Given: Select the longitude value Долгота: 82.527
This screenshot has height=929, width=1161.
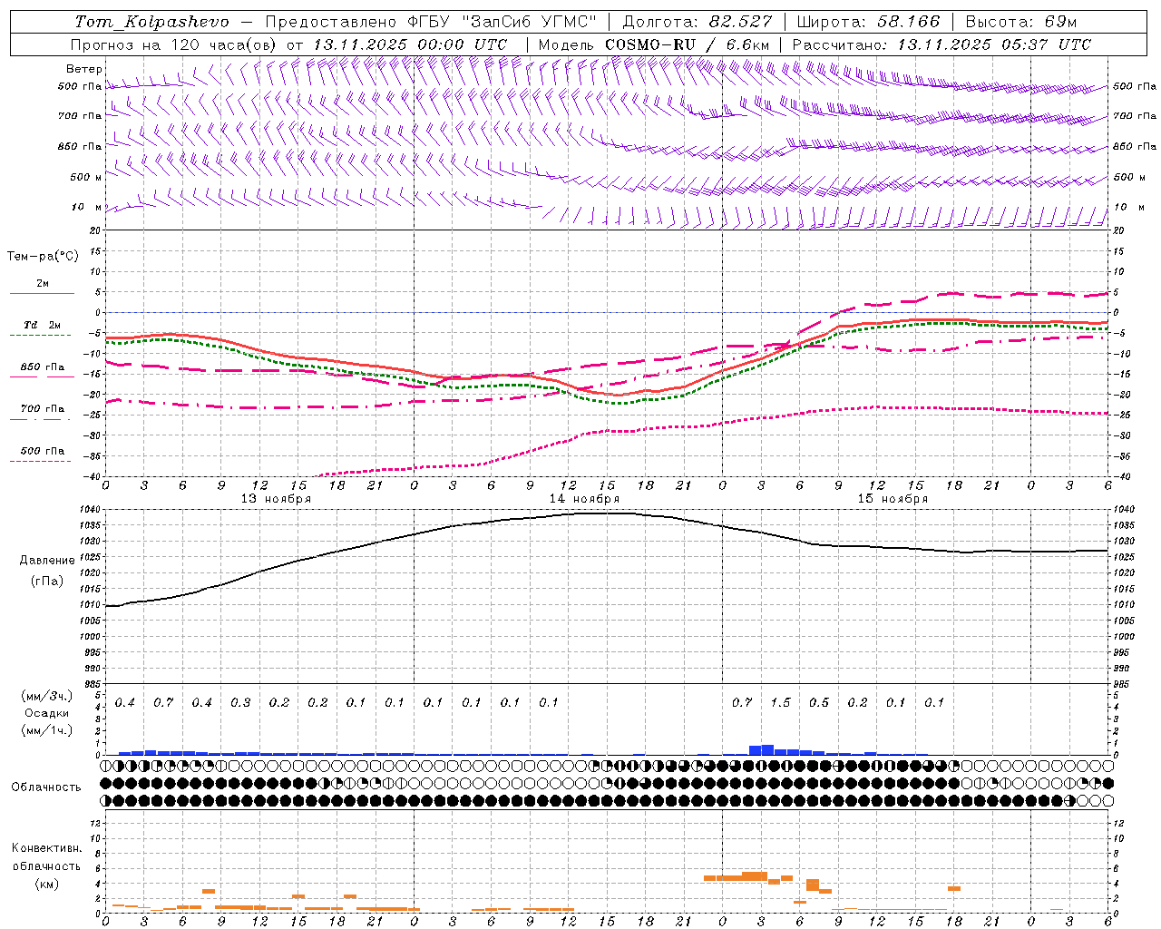Looking at the screenshot, I should 698,22.
